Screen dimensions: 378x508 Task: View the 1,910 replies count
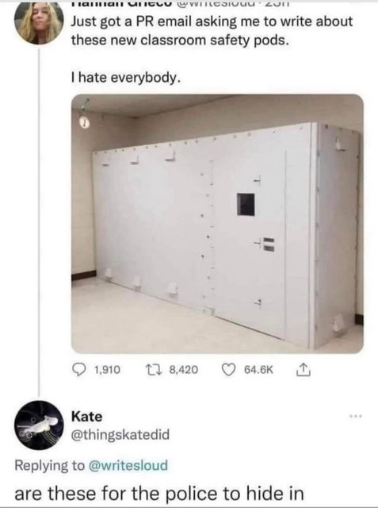[x=107, y=370]
